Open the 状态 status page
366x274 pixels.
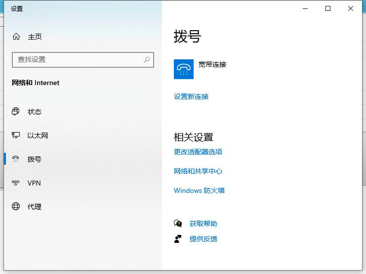pyautogui.click(x=35, y=112)
